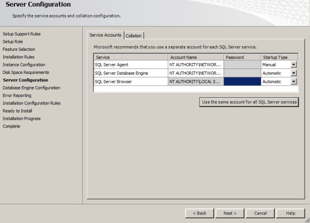Screen dimensions: 310x223
Task: Select Installation Rules step
Action: [19, 57]
